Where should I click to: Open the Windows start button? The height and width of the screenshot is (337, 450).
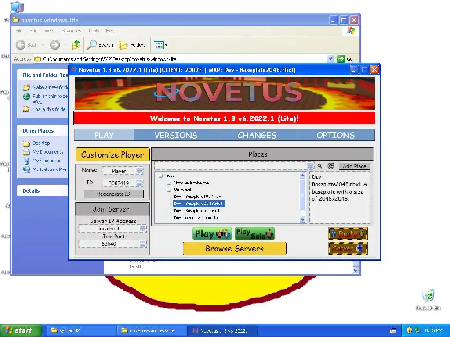tap(21, 330)
